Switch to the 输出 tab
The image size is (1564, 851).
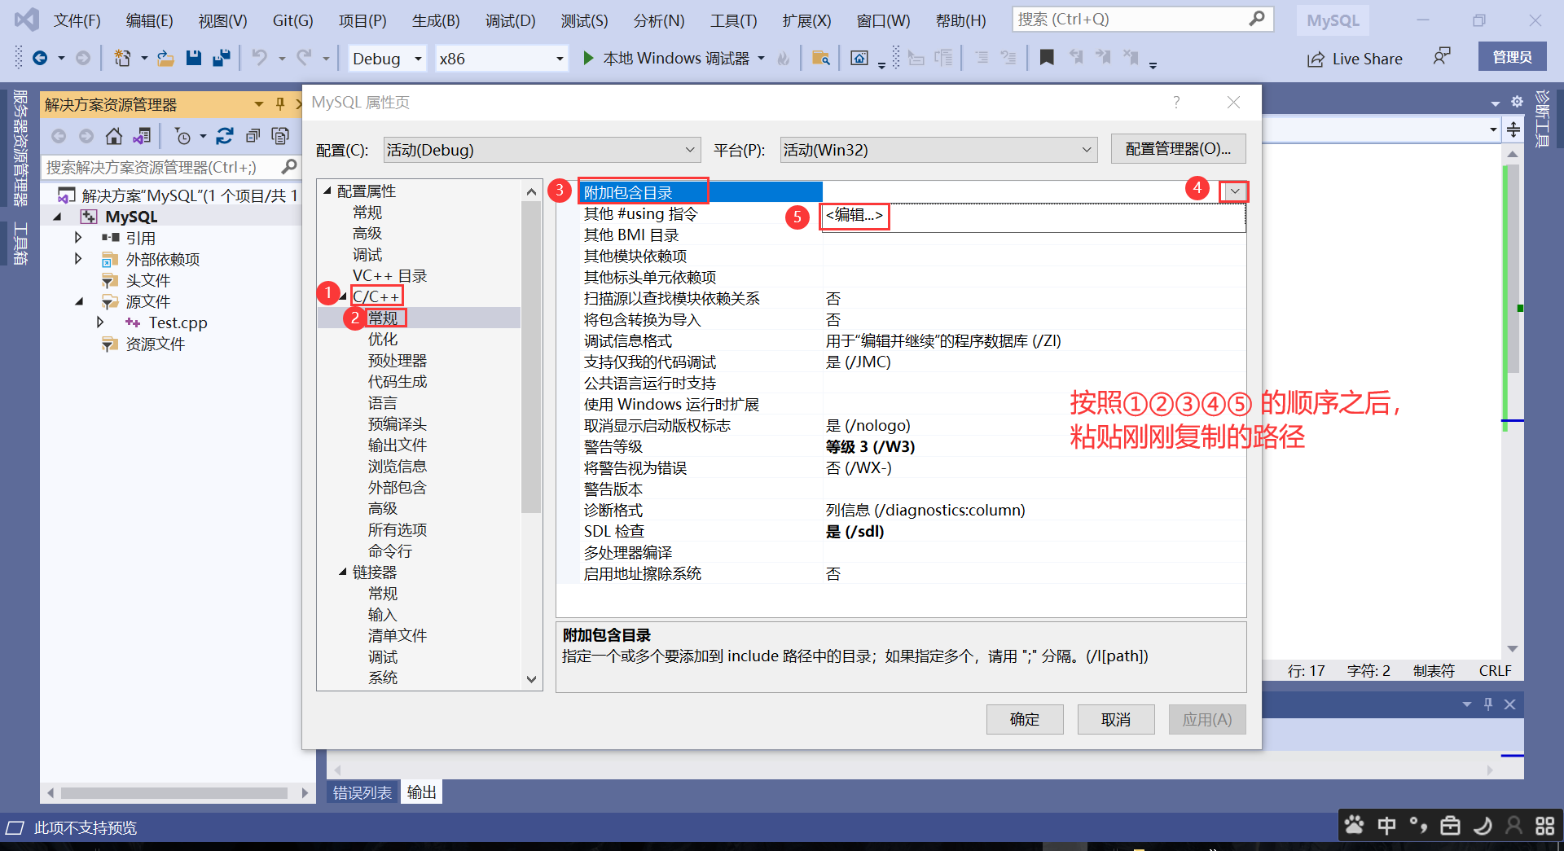[421, 792]
